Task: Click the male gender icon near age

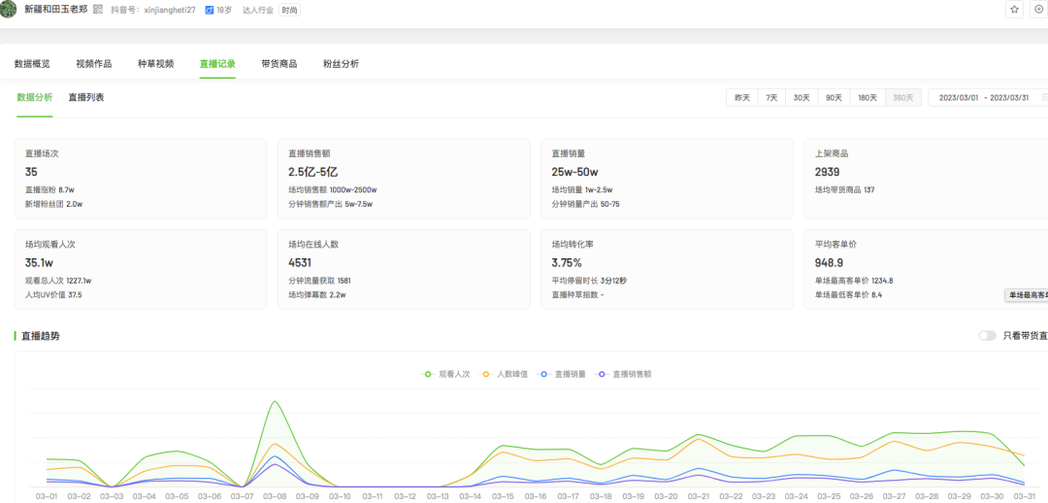Action: click(x=209, y=10)
